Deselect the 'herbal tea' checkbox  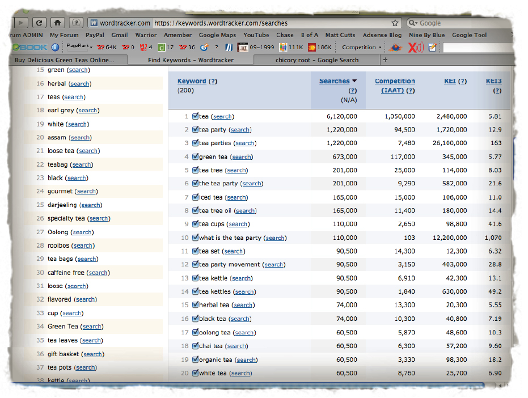196,305
